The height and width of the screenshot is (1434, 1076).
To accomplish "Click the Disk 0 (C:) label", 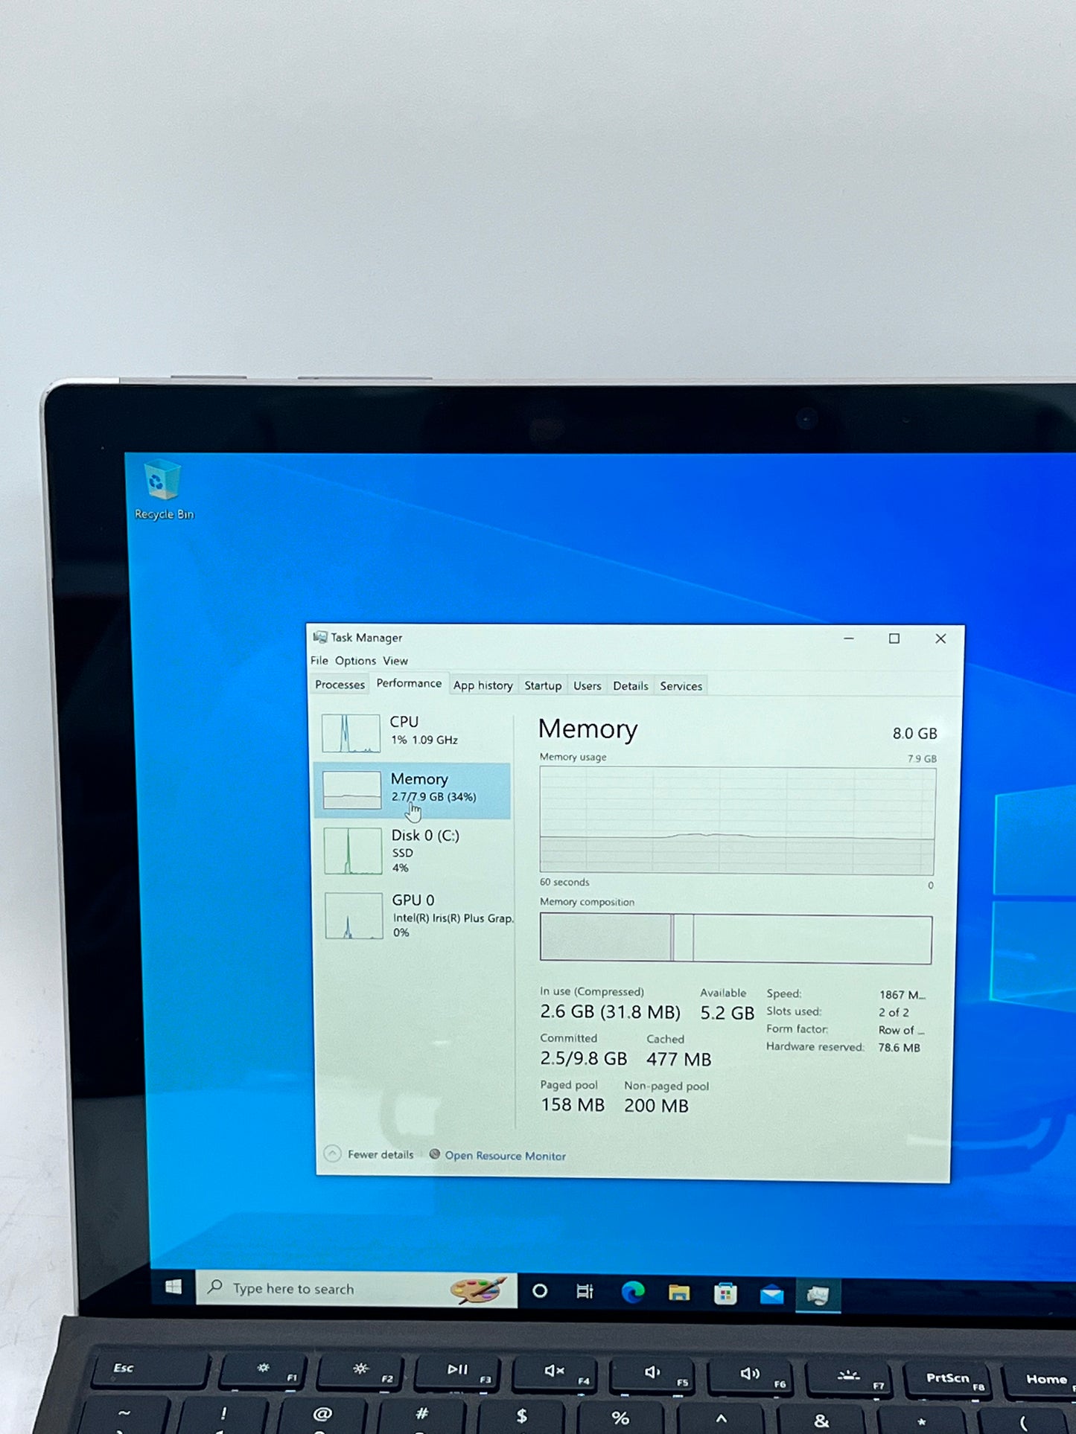I will tap(425, 836).
